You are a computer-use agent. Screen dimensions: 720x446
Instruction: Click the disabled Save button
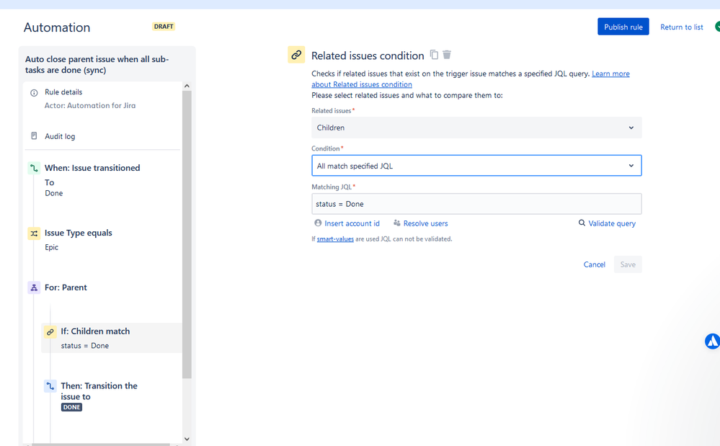(628, 264)
